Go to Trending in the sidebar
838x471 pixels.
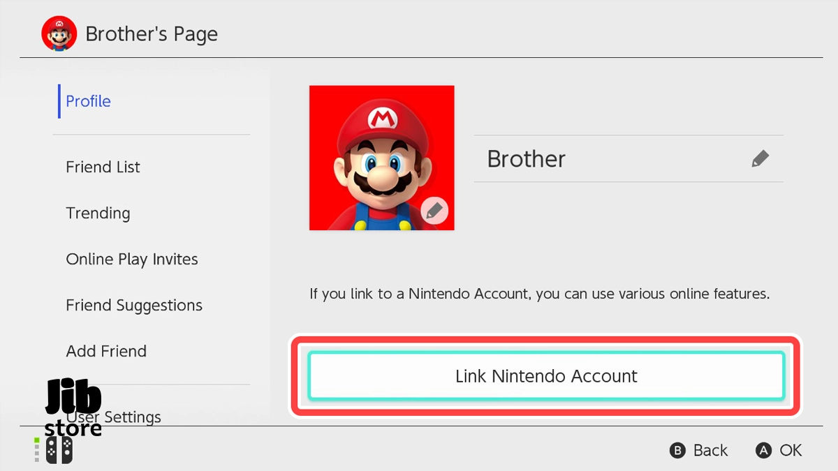[x=98, y=214]
